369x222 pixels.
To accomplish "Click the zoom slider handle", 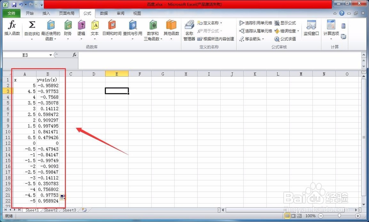I will pyautogui.click(x=339, y=216).
